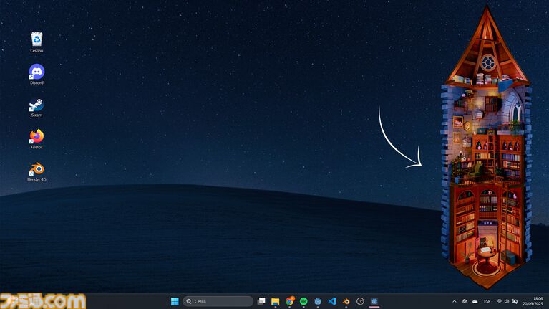
Task: Open the OneDrive cloud tray icon
Action: coord(475,301)
